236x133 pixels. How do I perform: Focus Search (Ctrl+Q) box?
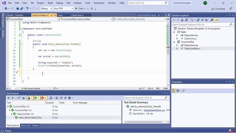(x=148, y=3)
